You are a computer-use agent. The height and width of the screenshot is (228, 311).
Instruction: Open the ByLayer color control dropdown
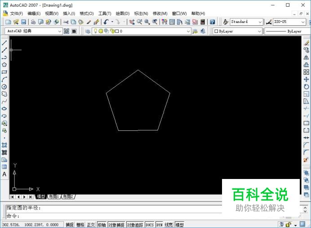[259, 31]
